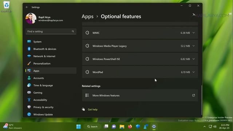Click Windows PowerShell ISE feature icon

[87, 59]
